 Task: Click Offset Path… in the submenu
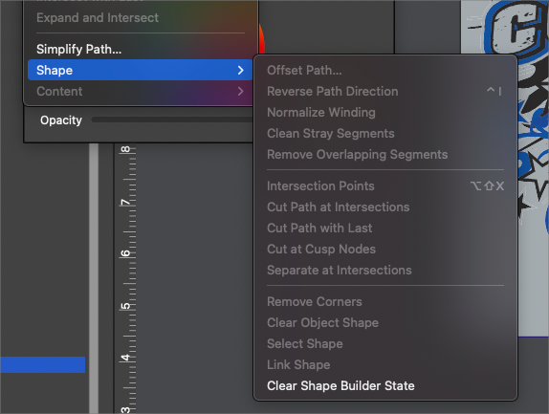[x=304, y=71]
